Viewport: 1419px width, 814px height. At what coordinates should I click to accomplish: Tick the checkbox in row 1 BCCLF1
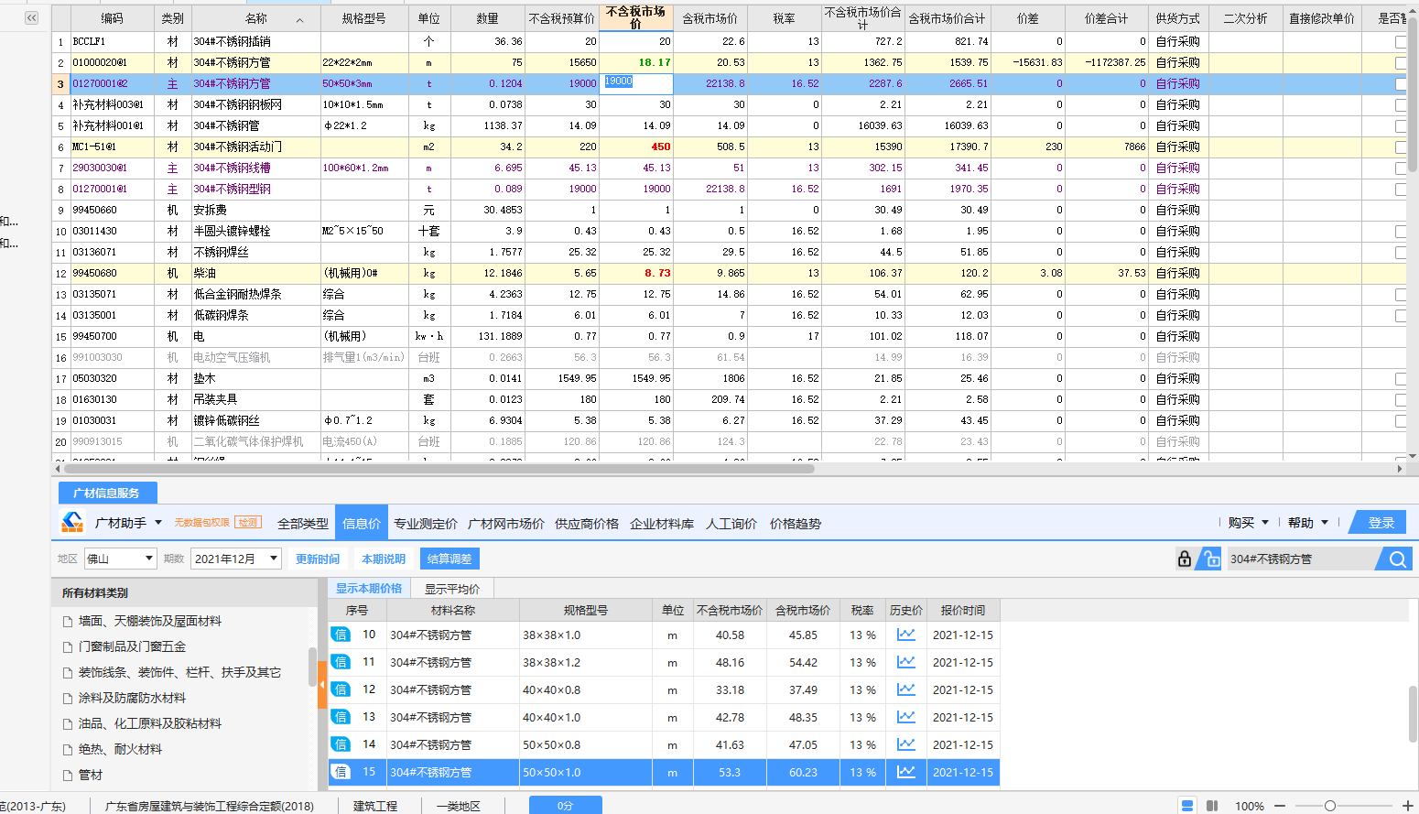(1401, 42)
